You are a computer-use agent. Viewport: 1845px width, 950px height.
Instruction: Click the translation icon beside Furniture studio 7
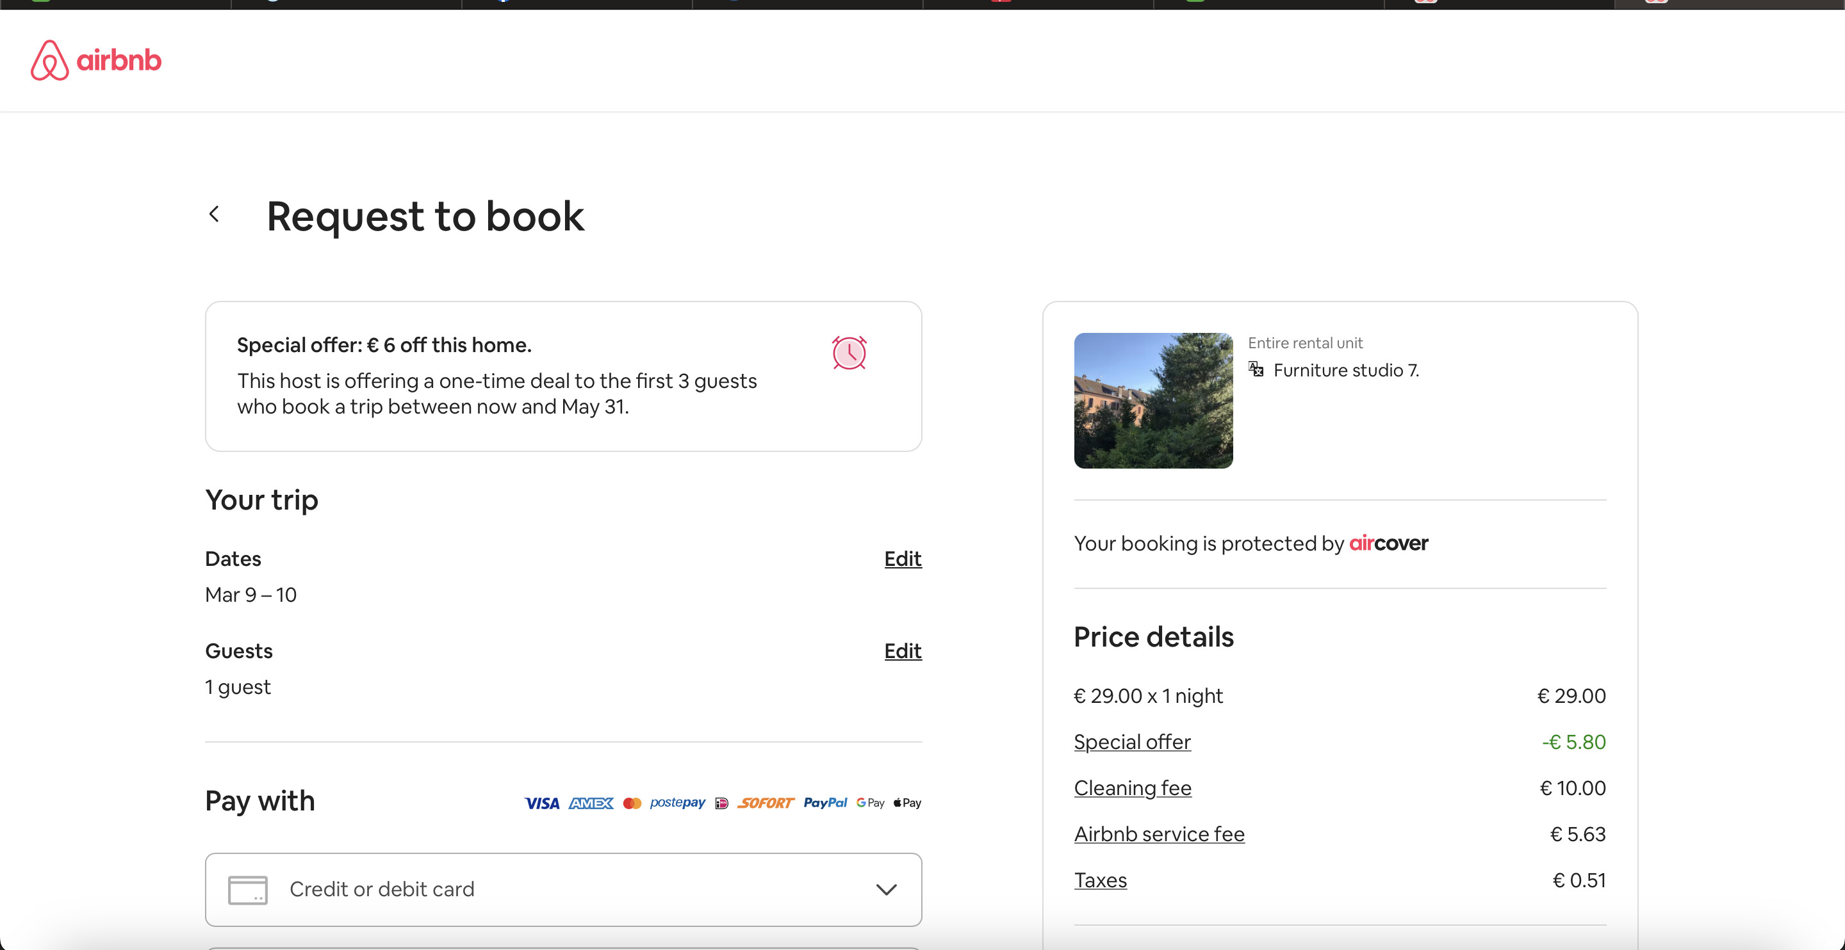click(1256, 369)
